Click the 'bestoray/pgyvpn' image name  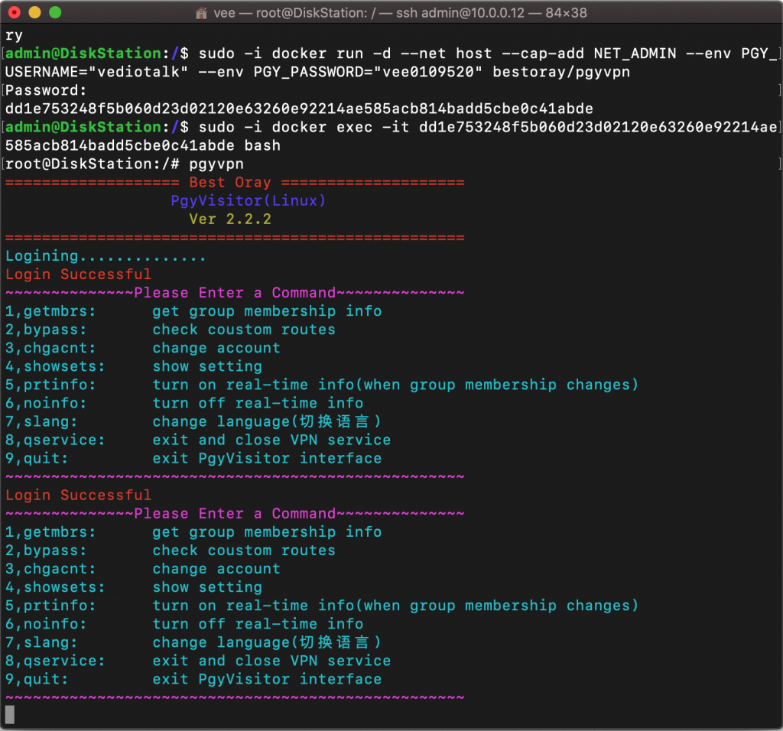(561, 72)
